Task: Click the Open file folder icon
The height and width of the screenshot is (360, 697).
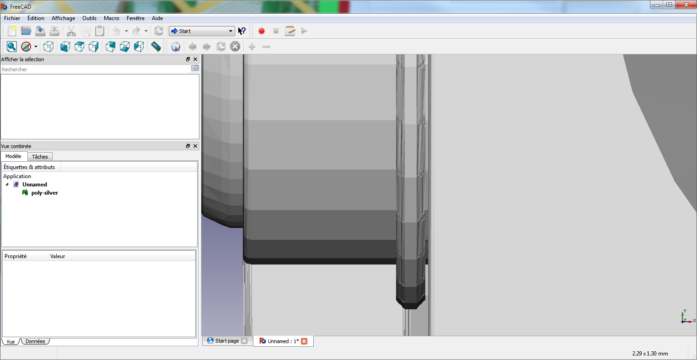Action: [x=26, y=31]
